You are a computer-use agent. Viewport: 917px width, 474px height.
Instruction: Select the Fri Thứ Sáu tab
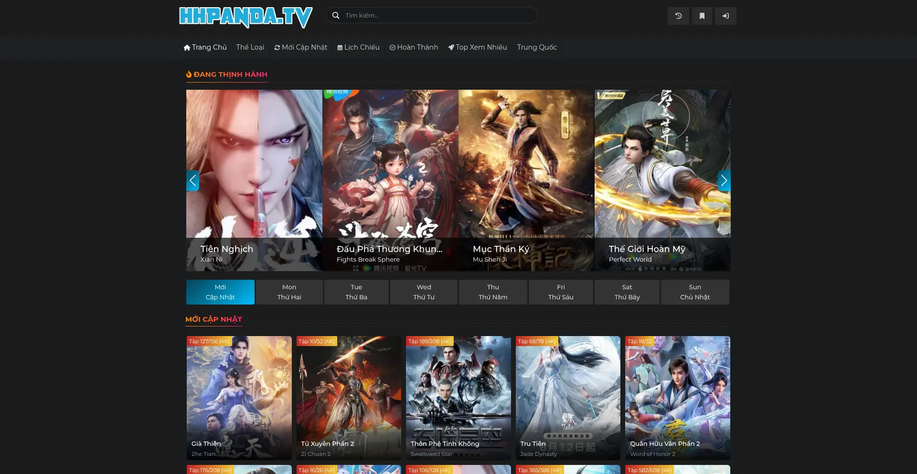(561, 292)
